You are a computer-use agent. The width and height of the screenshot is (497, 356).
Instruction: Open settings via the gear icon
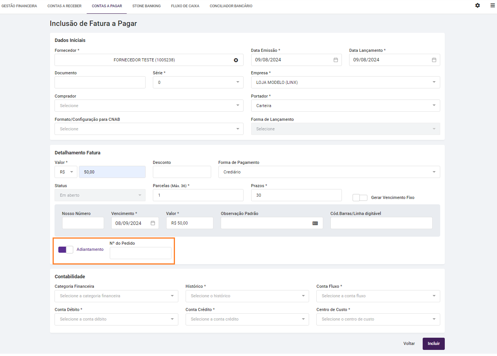click(478, 6)
